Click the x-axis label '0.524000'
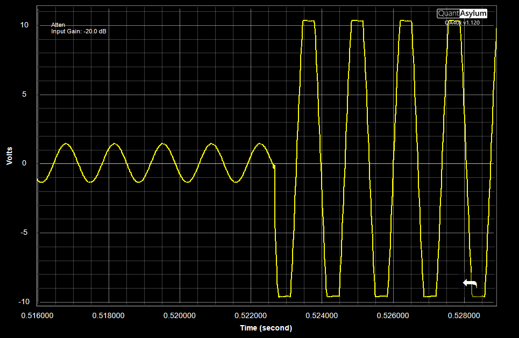 (322, 316)
